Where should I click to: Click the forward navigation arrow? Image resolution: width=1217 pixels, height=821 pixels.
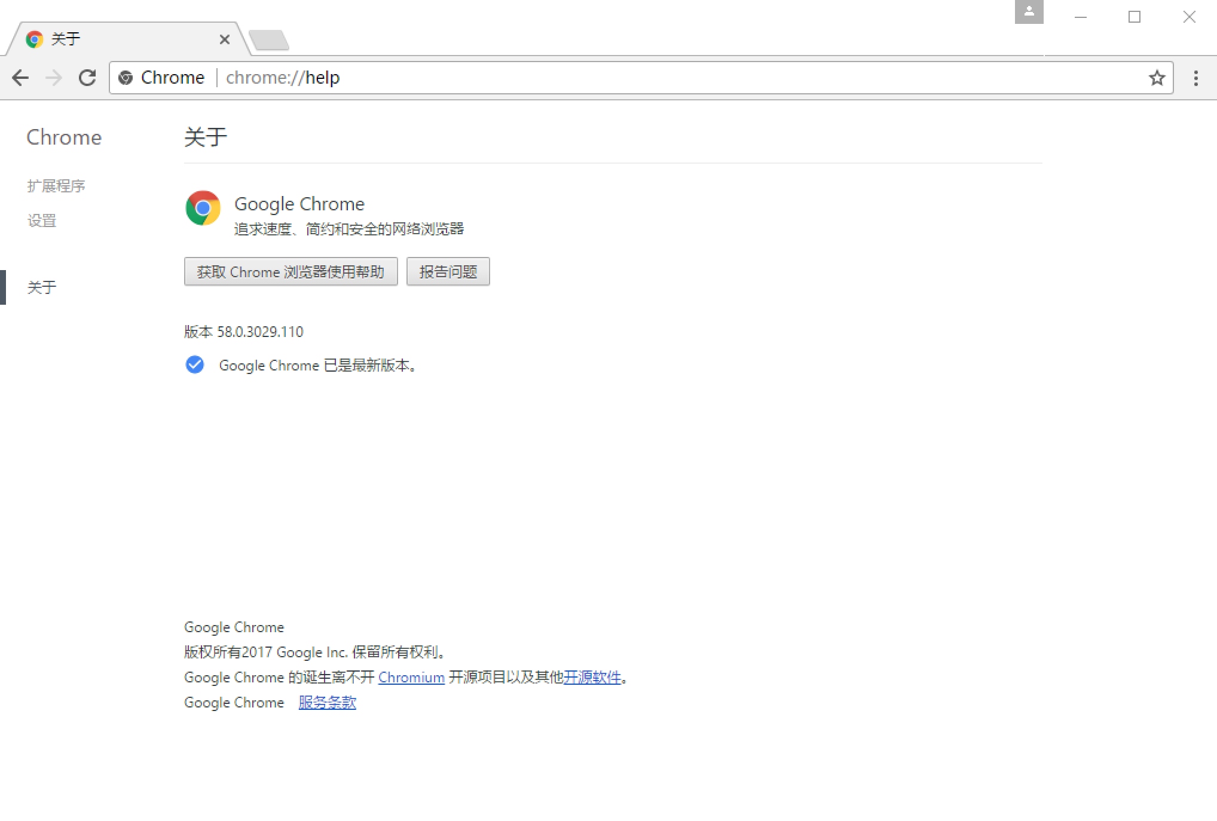click(54, 78)
